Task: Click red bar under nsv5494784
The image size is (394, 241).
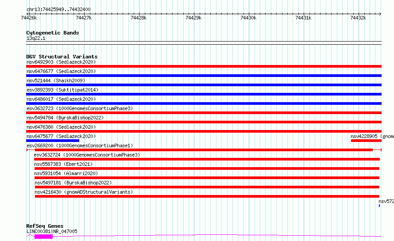Action: pyautogui.click(x=204, y=122)
